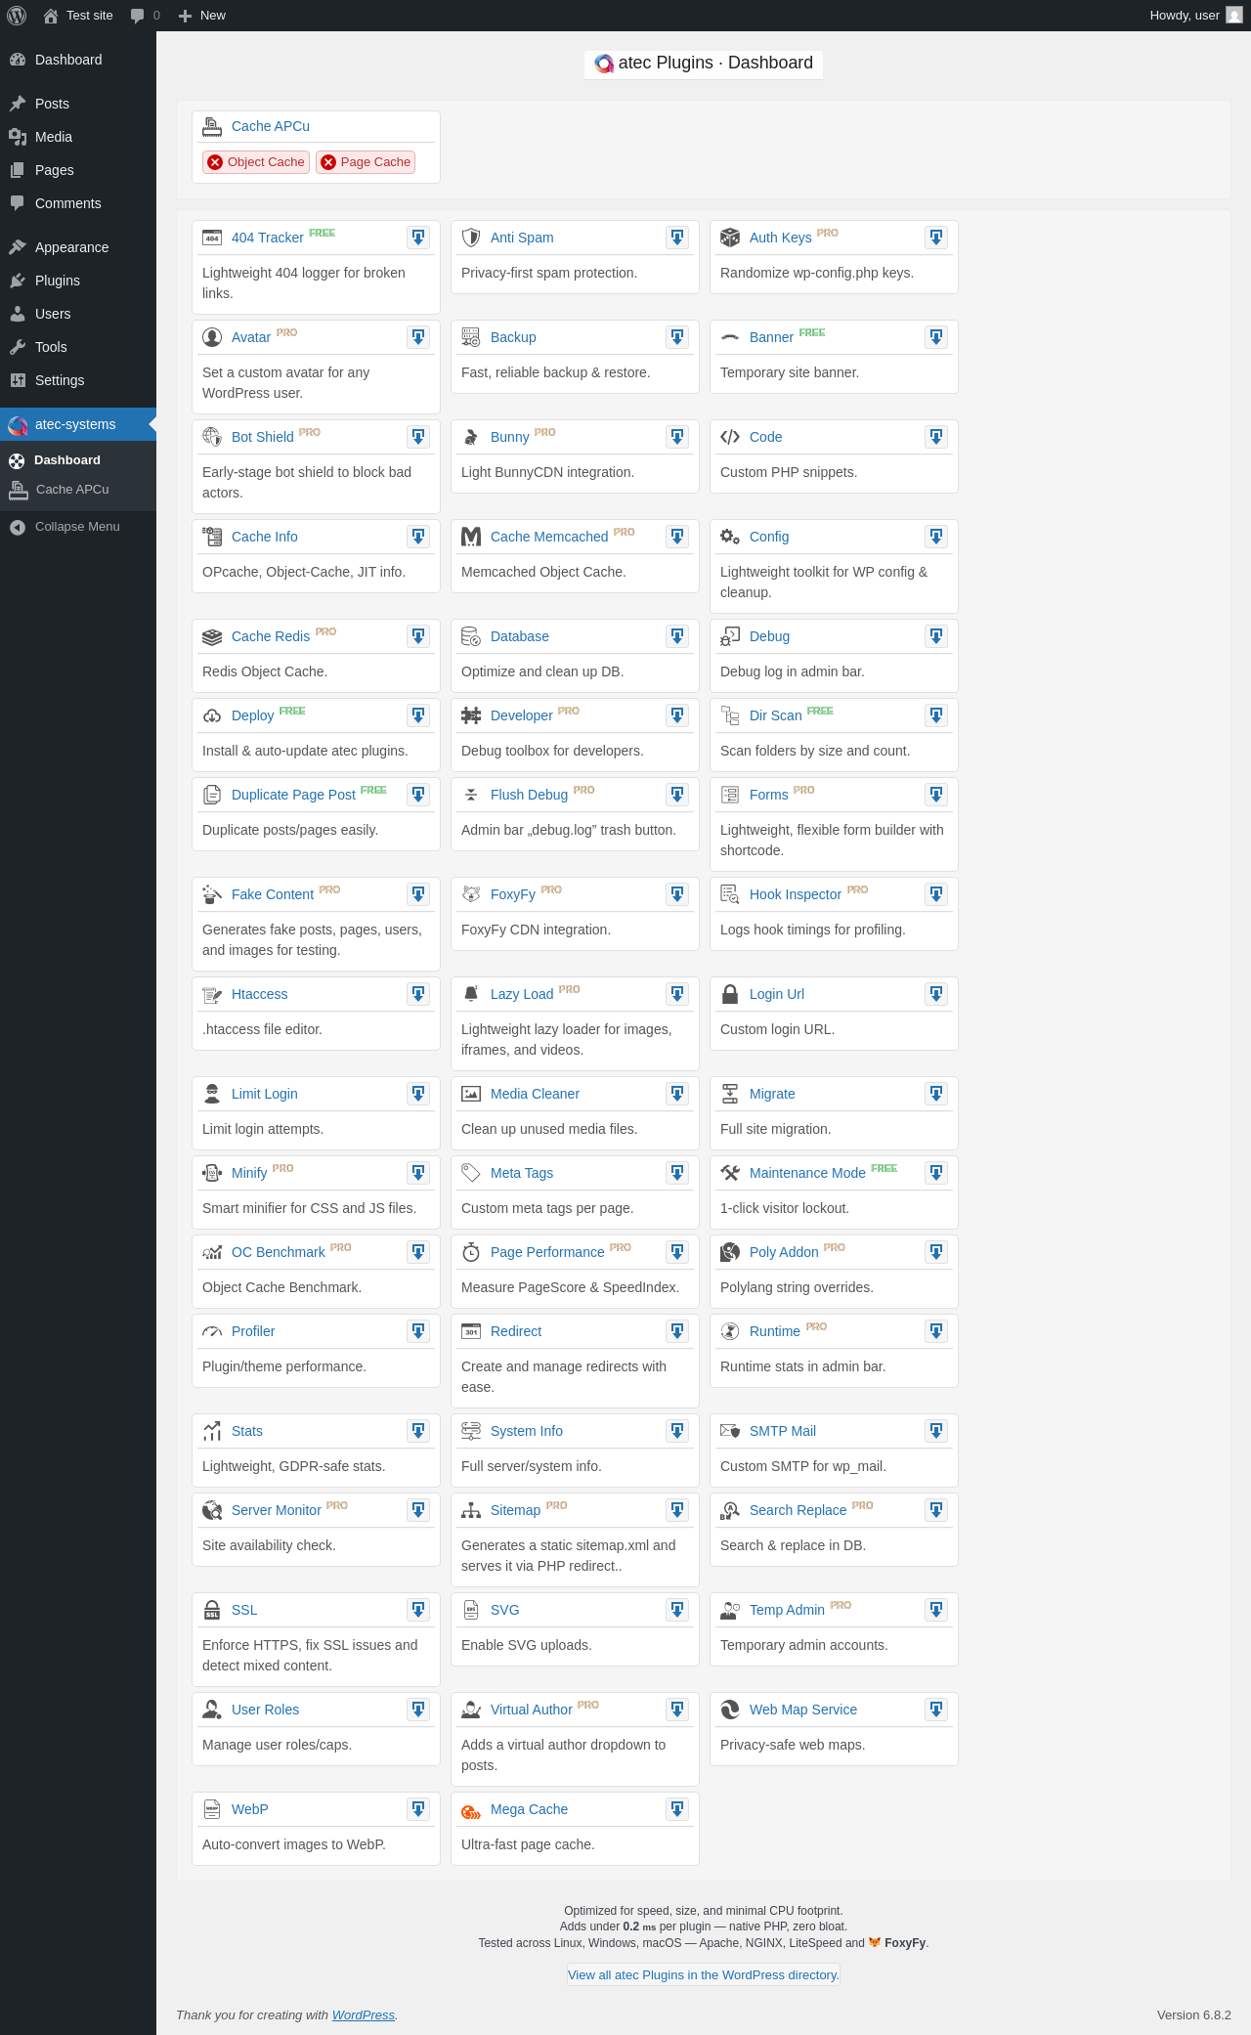Viewport: 1251px width, 2035px height.
Task: Click the Config gears icon
Action: pos(730,537)
